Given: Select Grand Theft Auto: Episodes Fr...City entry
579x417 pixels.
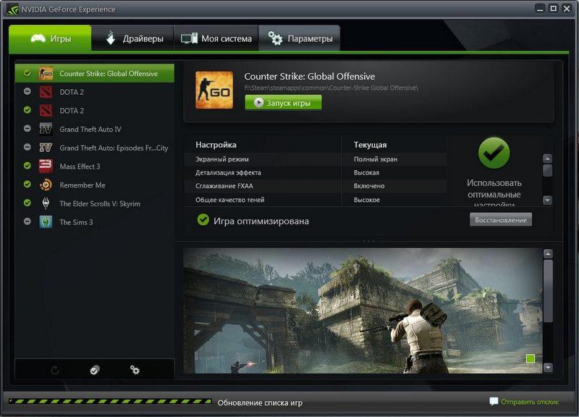Looking at the screenshot, I should (x=95, y=148).
